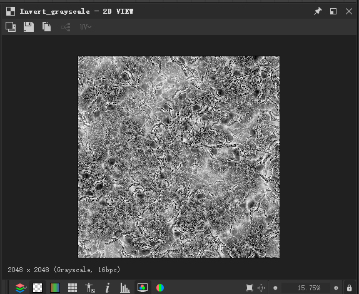Viewport: 359px width, 294px height.
Task: Click the 15.75% zoom value field
Action: (306, 288)
